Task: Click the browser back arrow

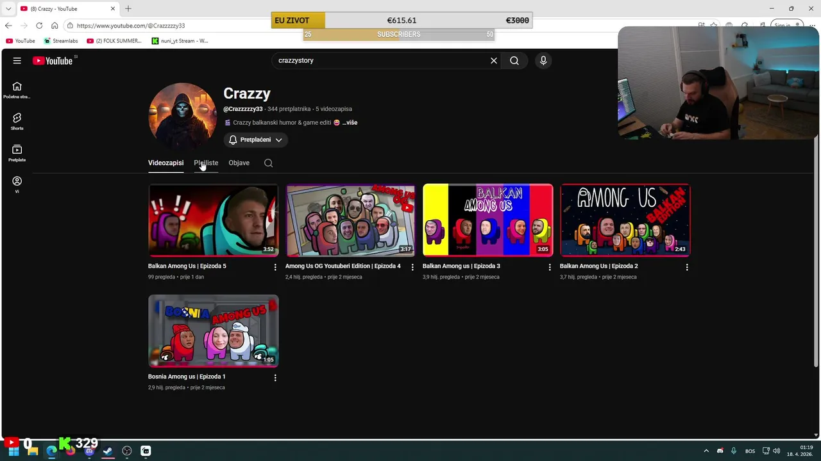Action: pos(8,26)
